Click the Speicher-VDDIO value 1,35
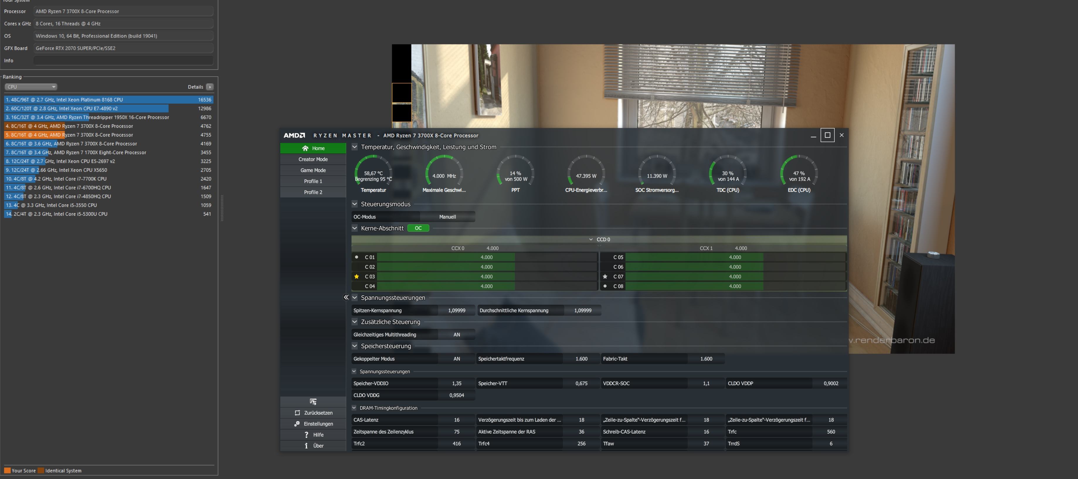The image size is (1078, 479). pos(456,383)
